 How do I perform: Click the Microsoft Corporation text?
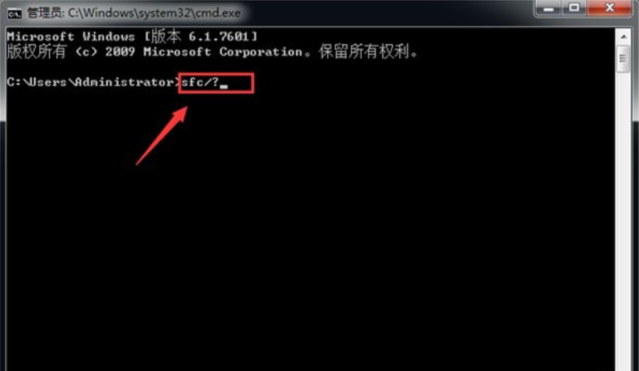point(223,52)
